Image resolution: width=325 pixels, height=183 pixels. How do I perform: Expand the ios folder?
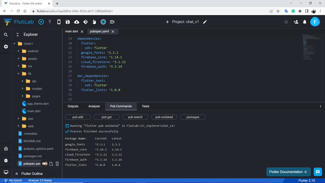pyautogui.click(x=18, y=66)
